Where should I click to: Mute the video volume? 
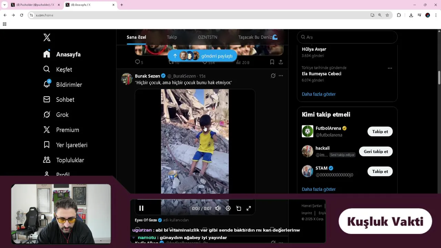click(x=218, y=208)
